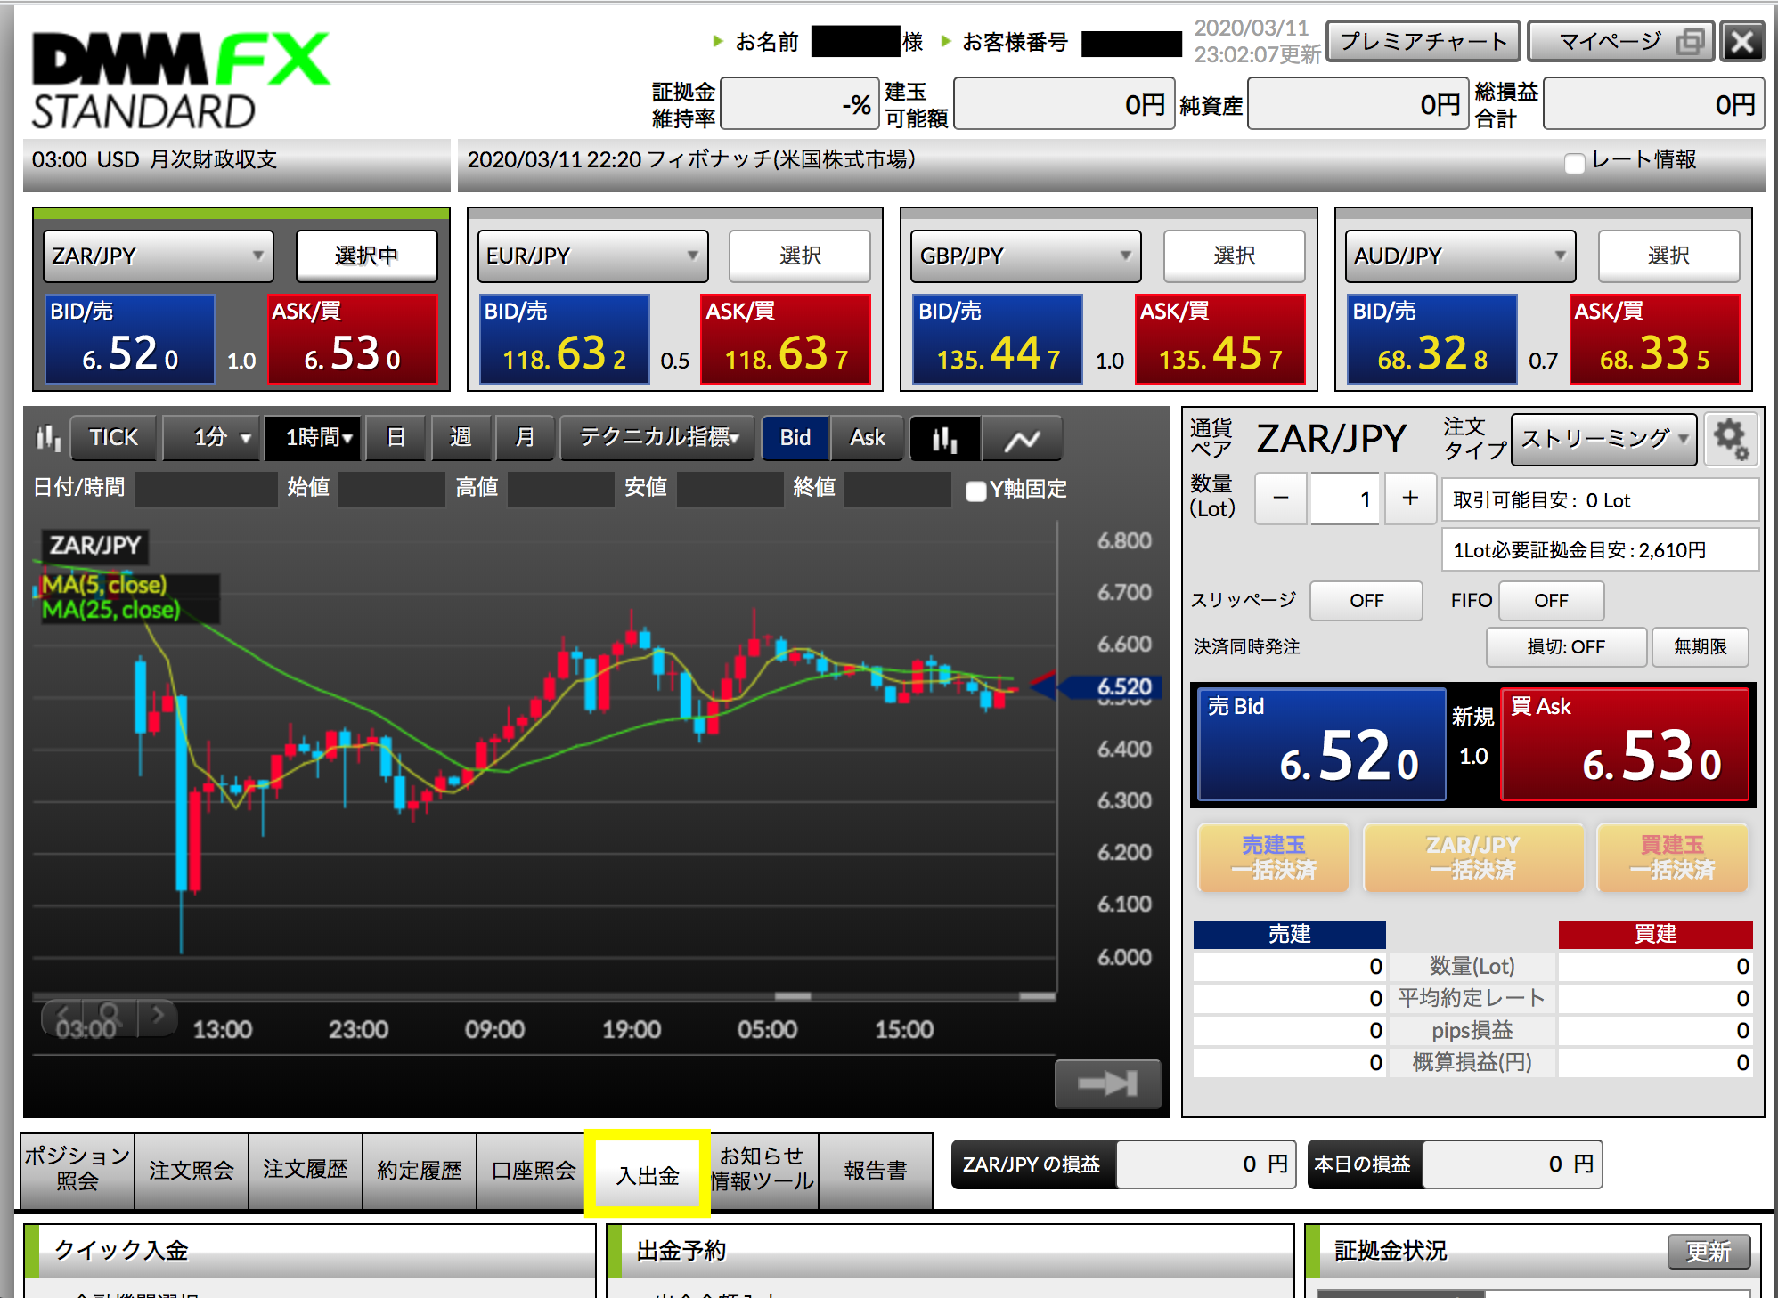
Task: Open the Premier Chart button
Action: (x=1423, y=42)
